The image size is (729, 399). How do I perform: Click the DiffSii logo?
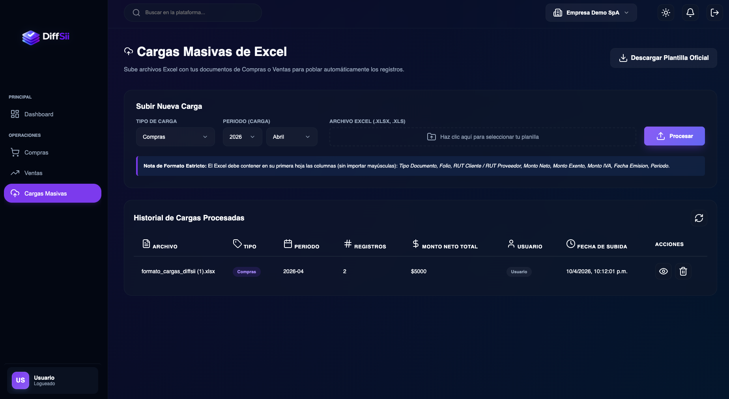tap(45, 37)
